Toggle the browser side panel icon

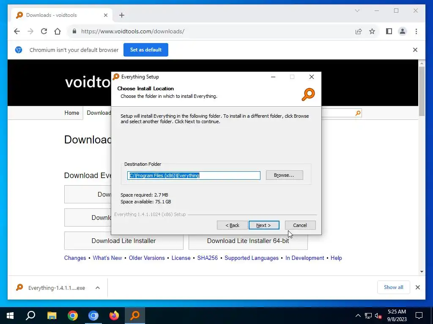tap(389, 31)
